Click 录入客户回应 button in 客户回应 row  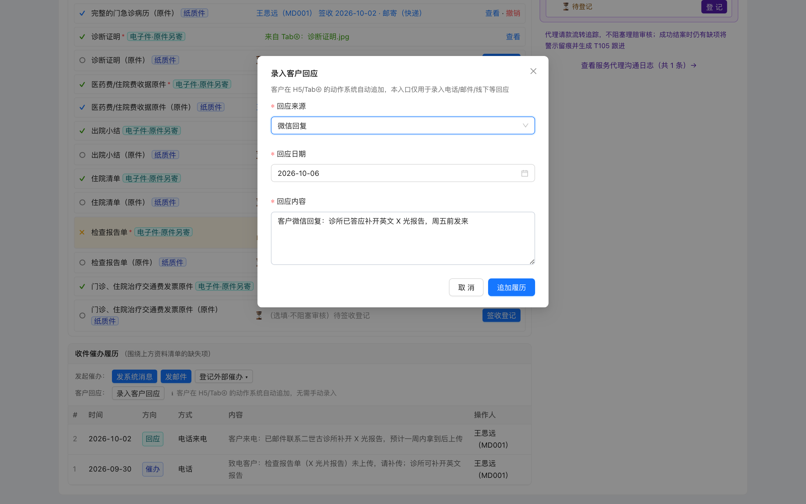[138, 393]
